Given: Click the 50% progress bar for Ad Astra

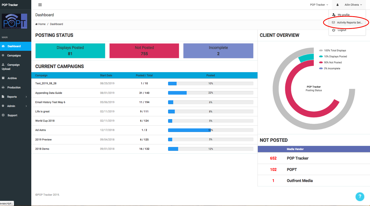Looking at the screenshot, I should point(210,130).
